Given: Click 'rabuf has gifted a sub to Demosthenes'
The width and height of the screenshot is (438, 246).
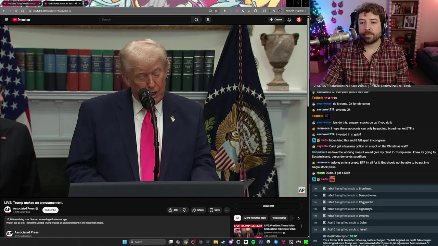Looking at the screenshot, I should tap(352, 195).
